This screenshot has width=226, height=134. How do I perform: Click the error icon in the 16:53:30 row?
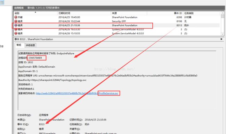coord(16,29)
